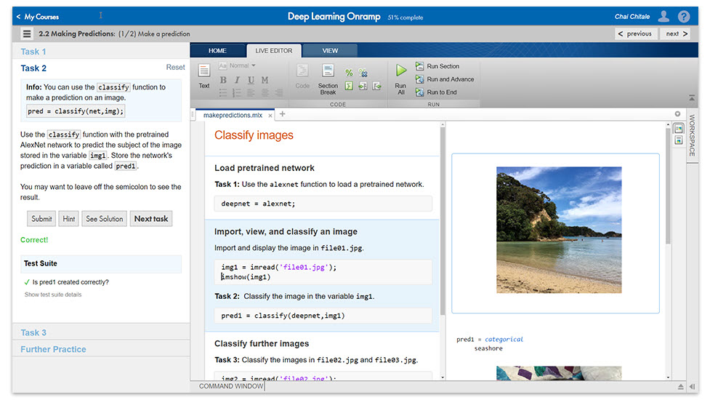The width and height of the screenshot is (710, 400).
Task: Open the user profile icon
Action: pyautogui.click(x=663, y=17)
